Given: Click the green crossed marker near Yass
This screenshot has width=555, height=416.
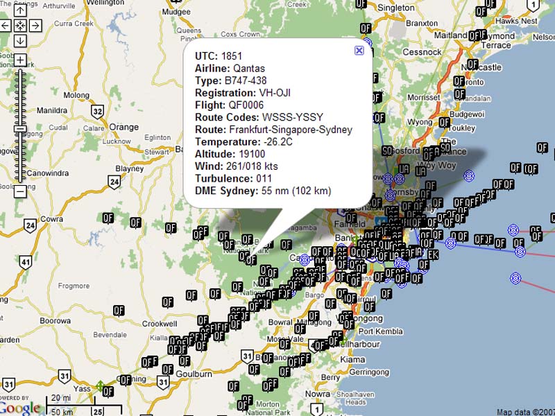Looking at the screenshot, I should pyautogui.click(x=100, y=385).
